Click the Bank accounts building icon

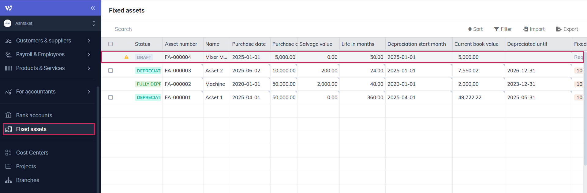(8, 115)
